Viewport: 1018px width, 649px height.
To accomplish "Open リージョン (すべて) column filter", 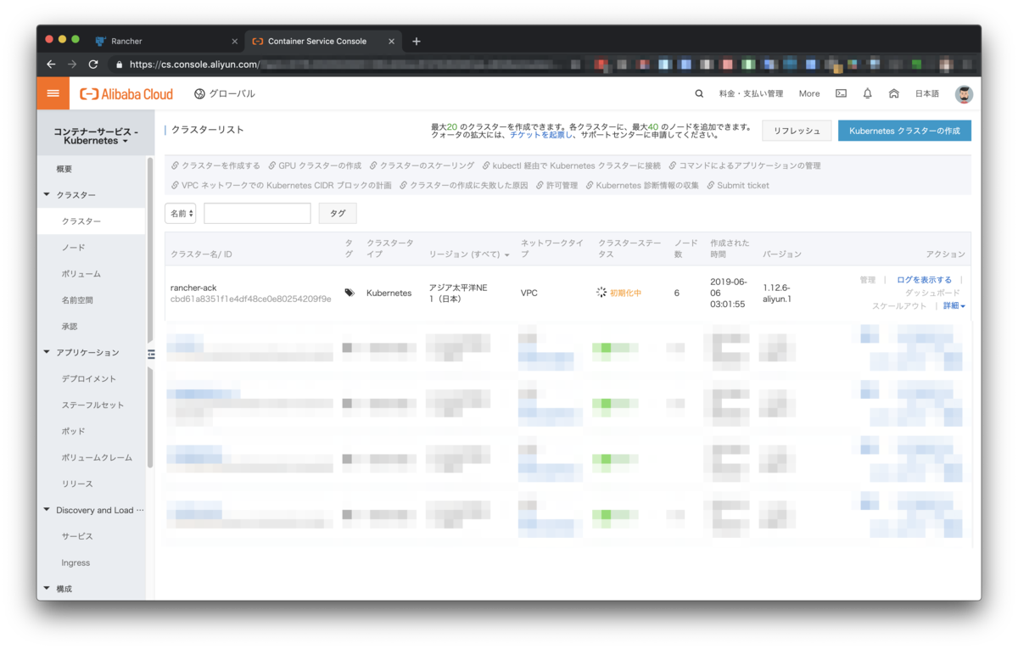I will (x=469, y=255).
